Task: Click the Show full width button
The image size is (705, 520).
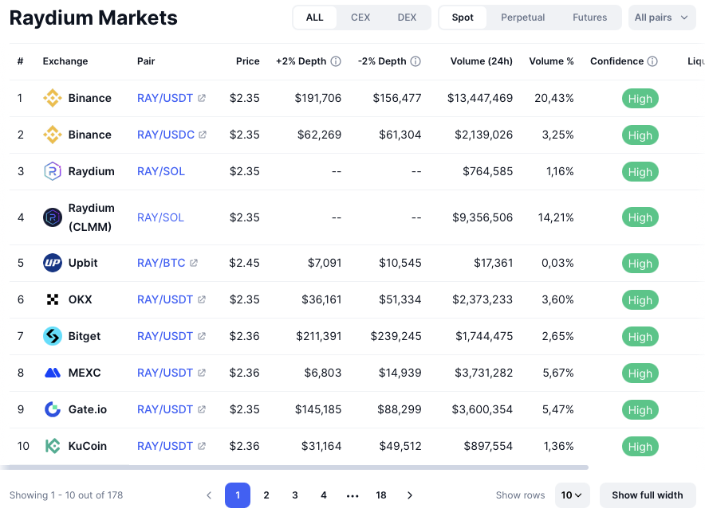Action: tap(648, 495)
